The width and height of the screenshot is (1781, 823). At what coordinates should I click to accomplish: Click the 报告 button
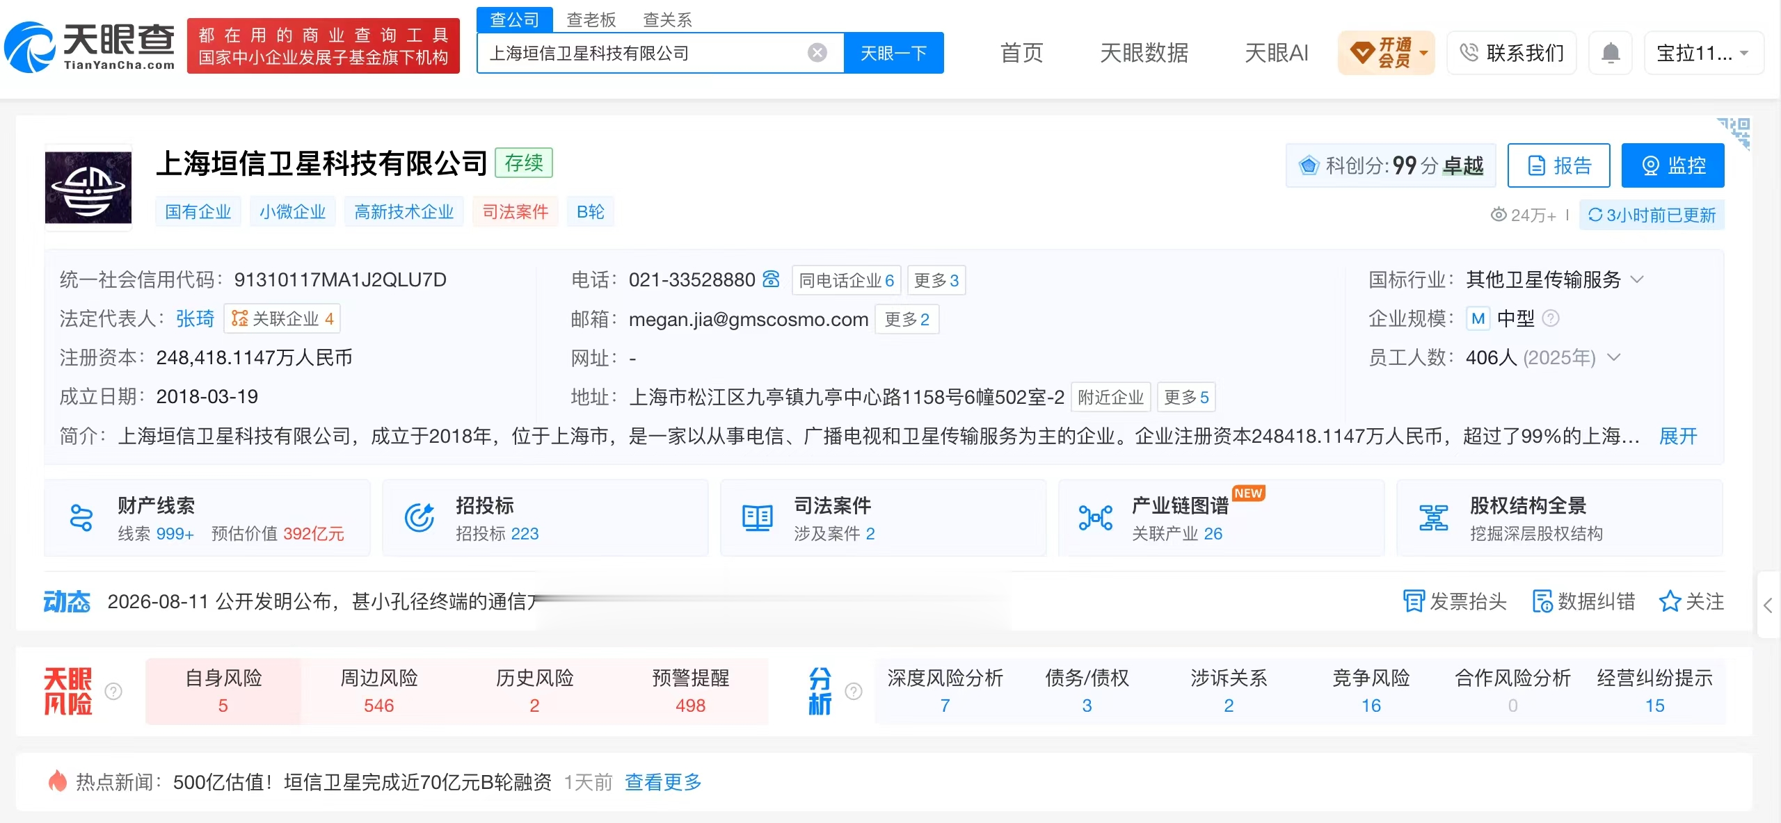[x=1559, y=165]
